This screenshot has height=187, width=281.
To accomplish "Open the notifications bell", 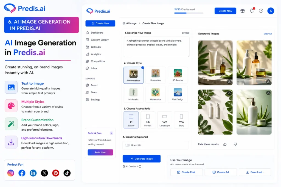I will coord(252,11).
